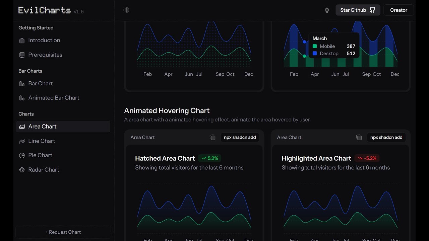Click the March tooltip title
This screenshot has width=429, height=241.
click(x=320, y=38)
